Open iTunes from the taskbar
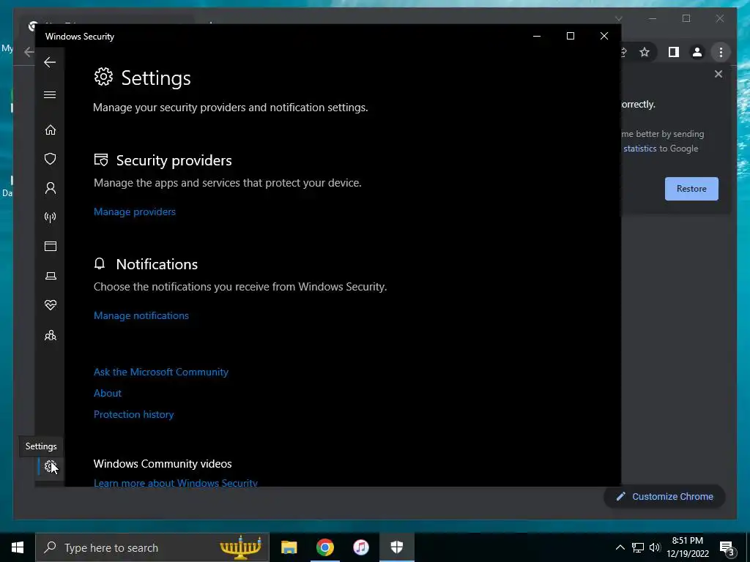The width and height of the screenshot is (750, 562). [360, 547]
